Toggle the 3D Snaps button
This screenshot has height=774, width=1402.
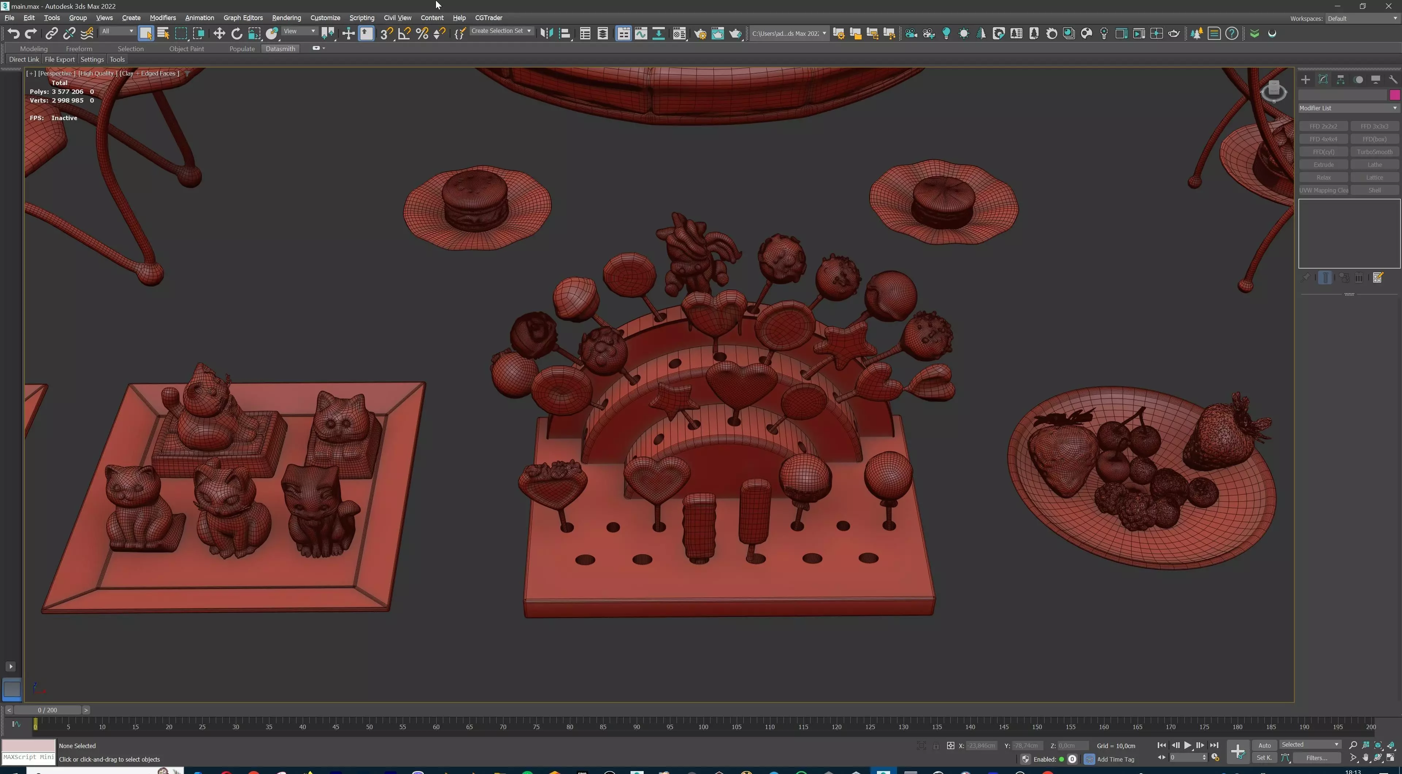386,34
